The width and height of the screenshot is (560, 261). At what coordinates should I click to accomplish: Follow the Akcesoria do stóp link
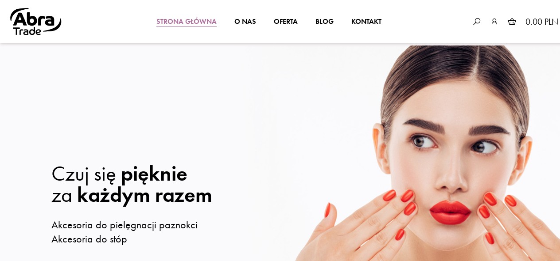(89, 239)
